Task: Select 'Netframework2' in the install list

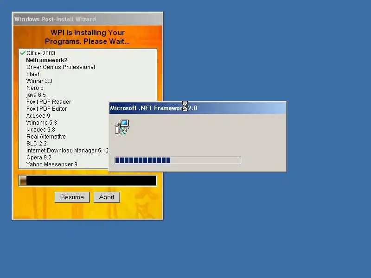Action: [x=47, y=60]
